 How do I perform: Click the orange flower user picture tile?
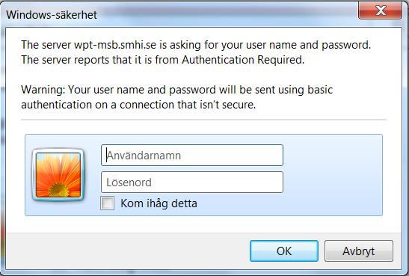click(58, 175)
